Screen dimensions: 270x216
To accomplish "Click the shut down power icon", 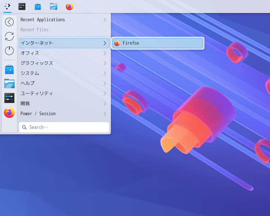I will click(9, 51).
